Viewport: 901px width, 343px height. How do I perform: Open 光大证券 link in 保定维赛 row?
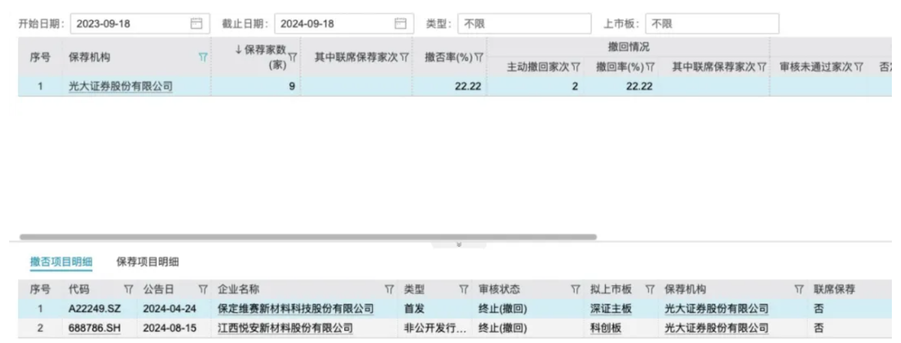pos(716,309)
